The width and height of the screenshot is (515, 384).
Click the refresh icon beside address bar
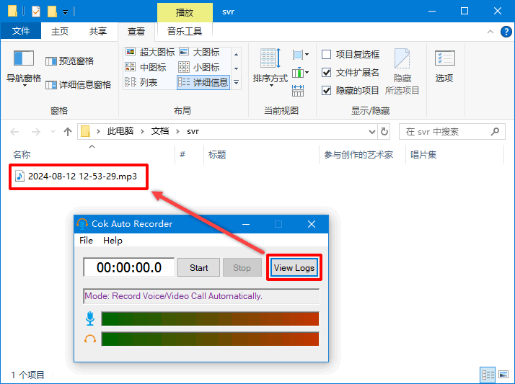coord(384,132)
